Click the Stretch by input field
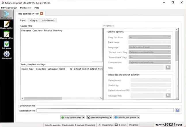The height and width of the screenshot is (127, 186). [151, 85]
